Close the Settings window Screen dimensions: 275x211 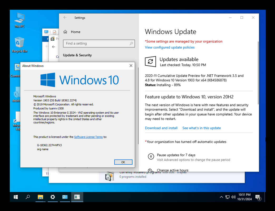tap(253, 18)
